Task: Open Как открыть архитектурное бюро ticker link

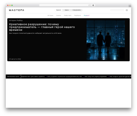Action: pos(120,77)
